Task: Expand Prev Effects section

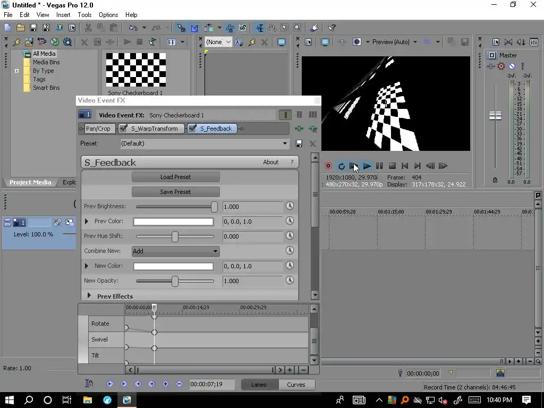Action: click(x=89, y=295)
